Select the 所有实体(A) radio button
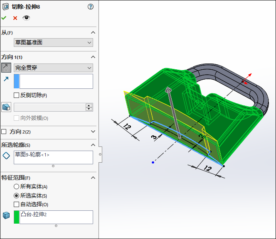The height and width of the screenshot is (239, 276). click(16, 186)
